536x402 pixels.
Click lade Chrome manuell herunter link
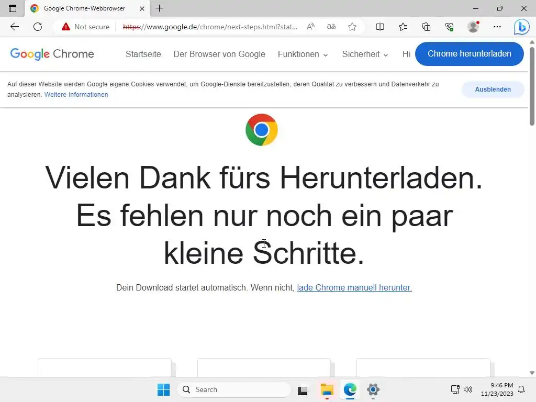(354, 287)
